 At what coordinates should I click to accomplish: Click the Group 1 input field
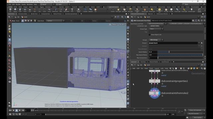[173, 43]
